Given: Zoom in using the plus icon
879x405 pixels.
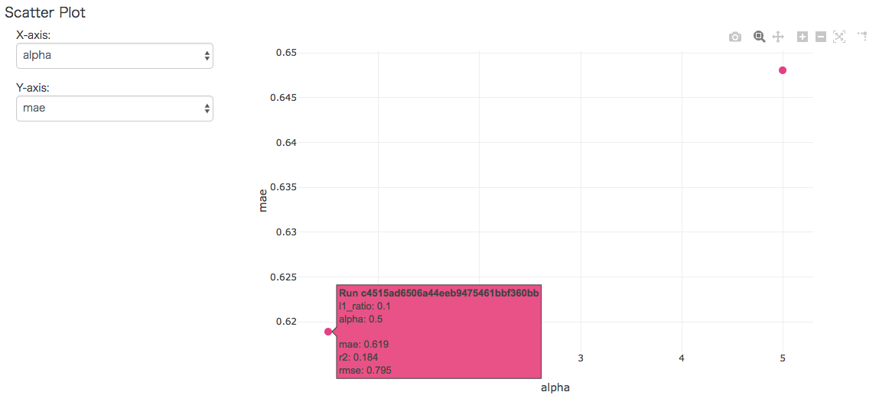Looking at the screenshot, I should coord(802,37).
